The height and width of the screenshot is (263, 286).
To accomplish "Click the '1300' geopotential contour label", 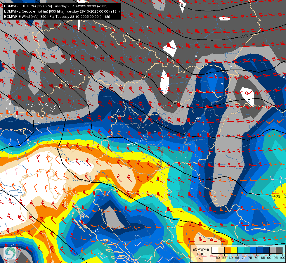I will tap(183, 6).
